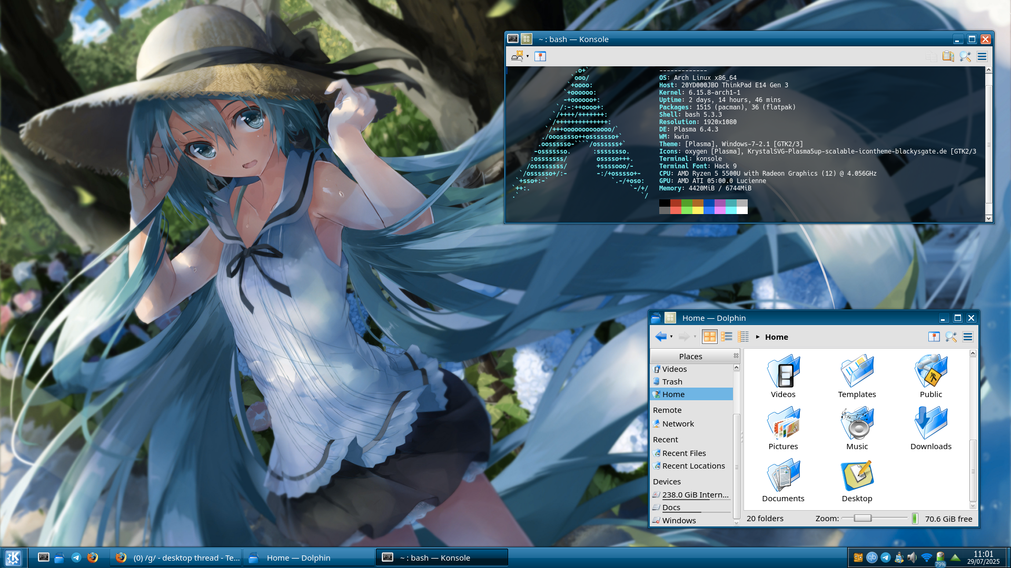Screen dimensions: 1011x568
Task: Switch to Home — Dolphin taskbar entry
Action: click(x=309, y=557)
